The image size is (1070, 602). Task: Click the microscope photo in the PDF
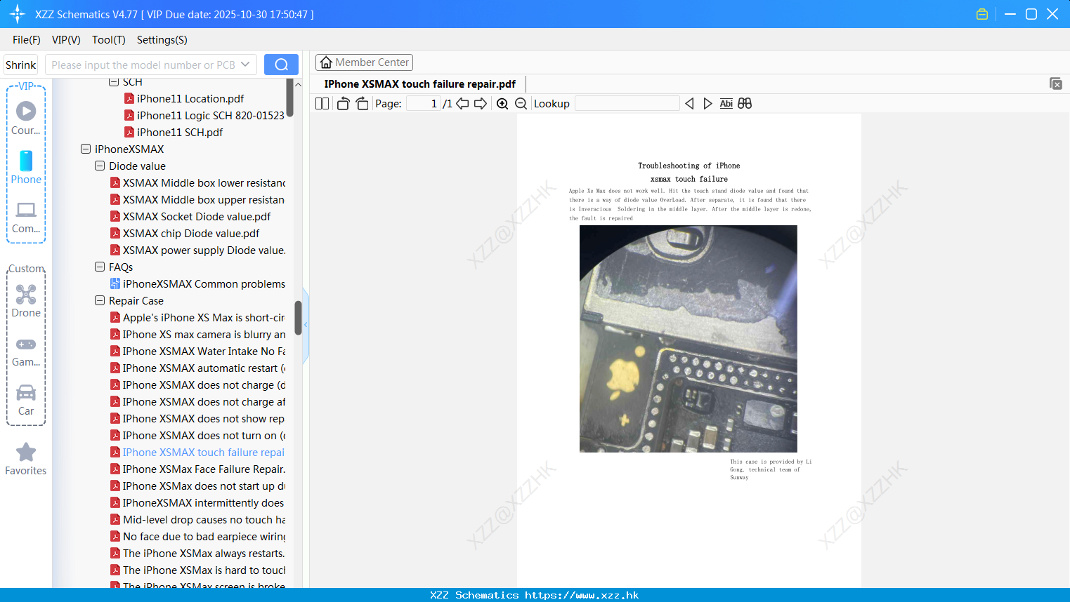click(x=689, y=339)
